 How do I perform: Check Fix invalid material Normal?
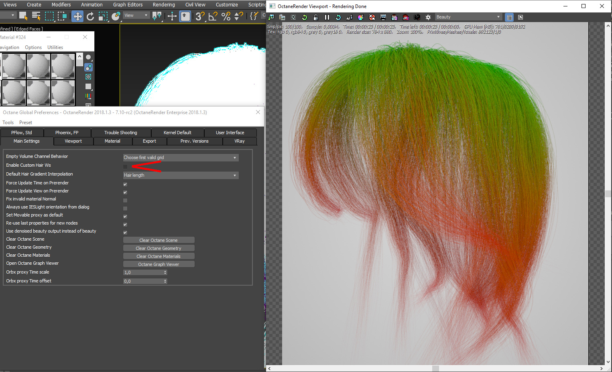tap(125, 200)
